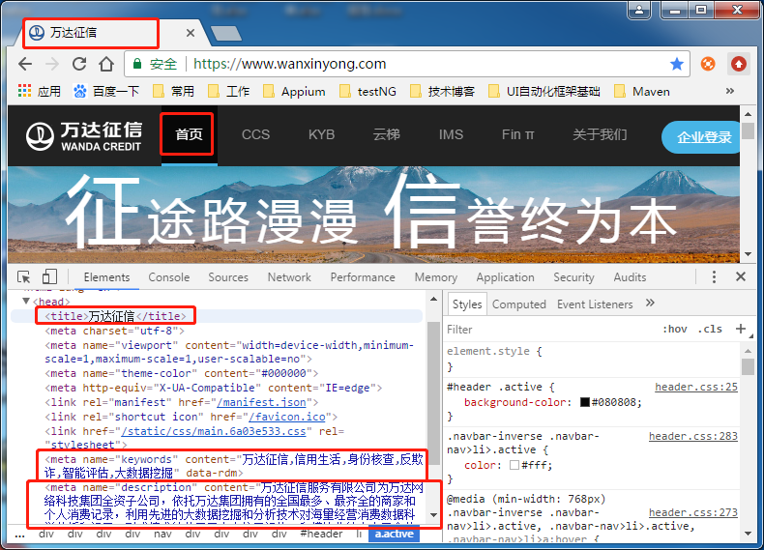Bookmark this page with the star icon
764x550 pixels.
(x=677, y=64)
